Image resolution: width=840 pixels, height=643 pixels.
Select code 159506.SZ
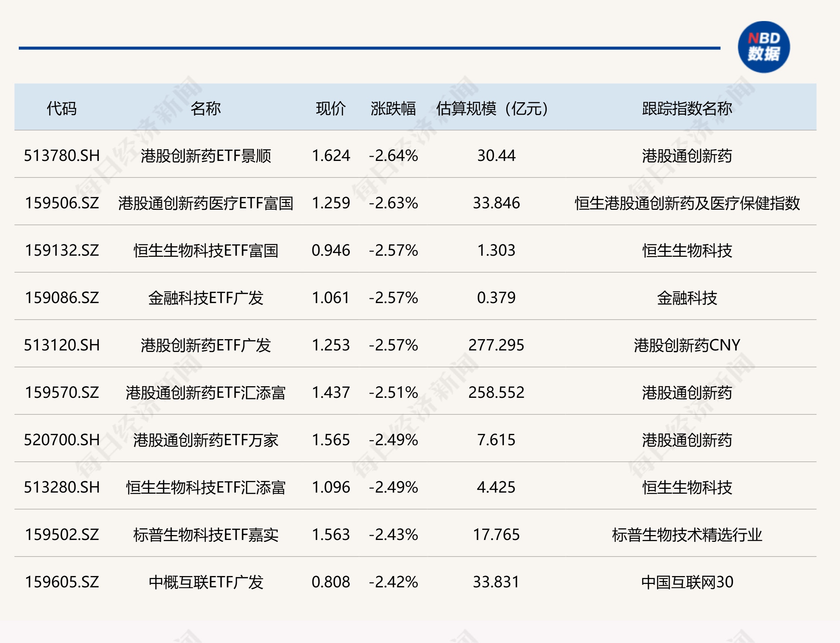tap(62, 203)
